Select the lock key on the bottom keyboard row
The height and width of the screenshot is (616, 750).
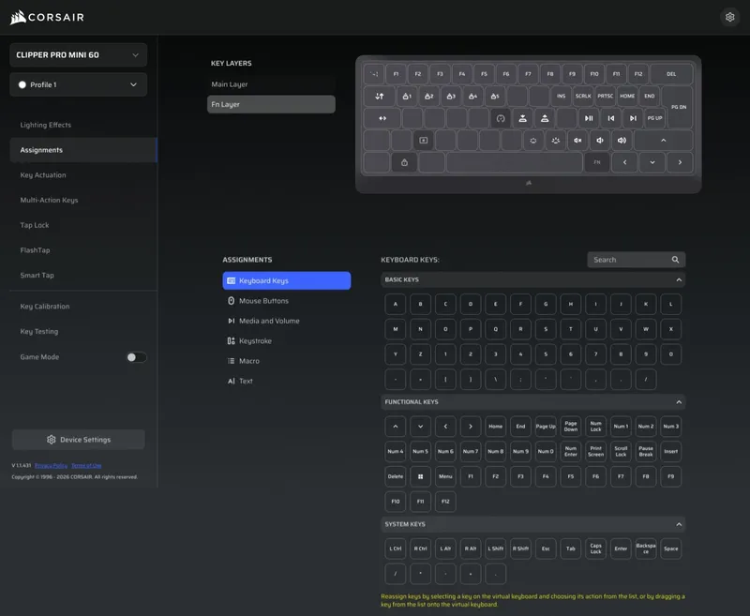pos(404,162)
